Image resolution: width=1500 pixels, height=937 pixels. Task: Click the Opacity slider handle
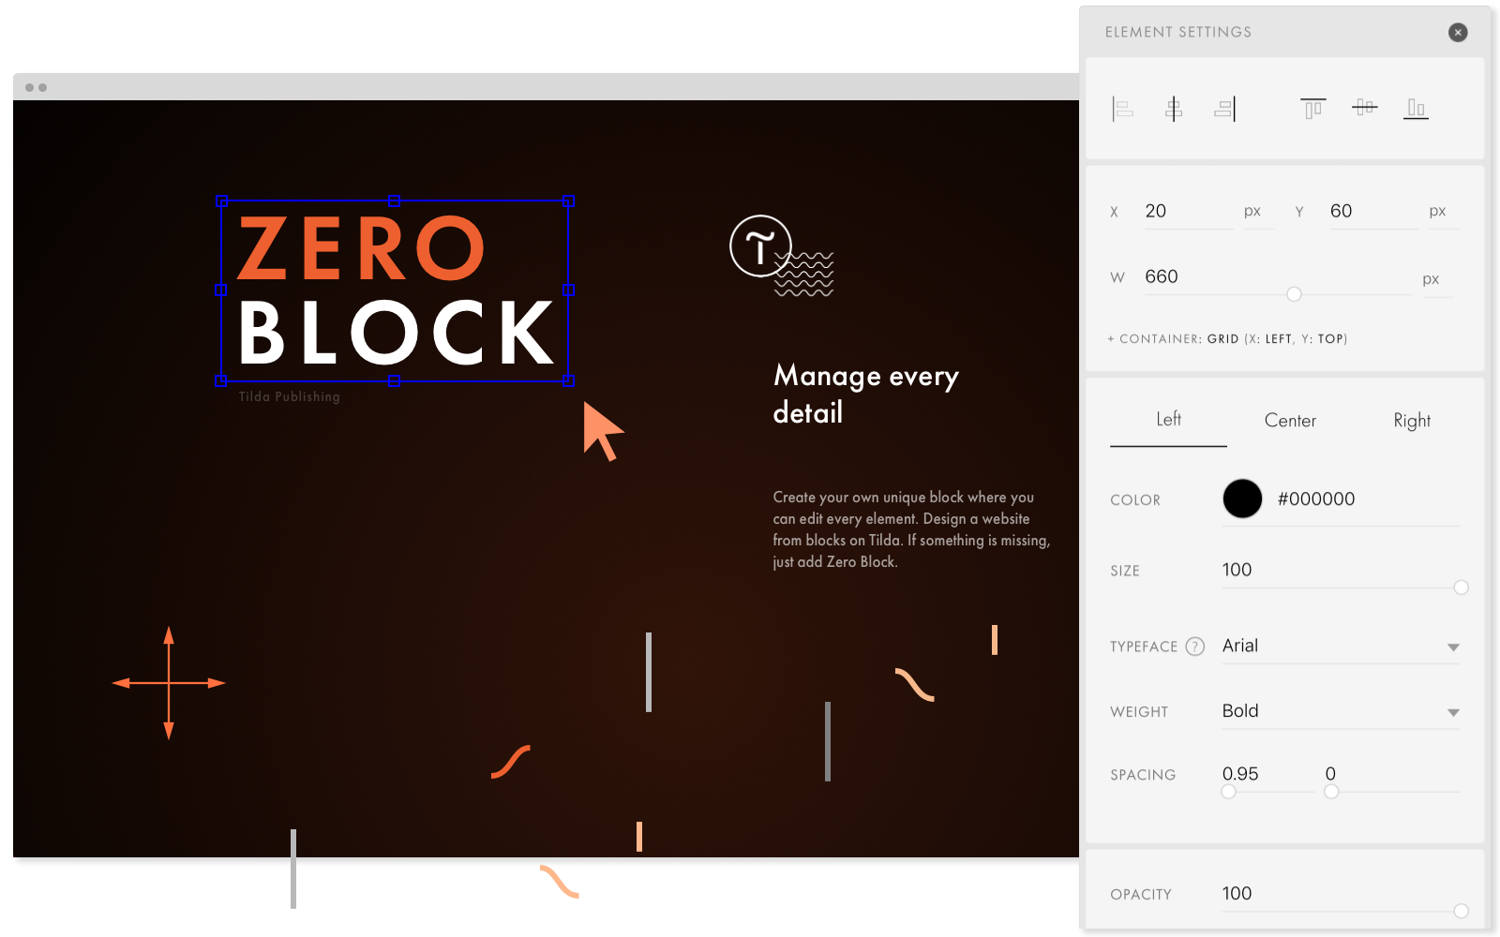(1461, 911)
